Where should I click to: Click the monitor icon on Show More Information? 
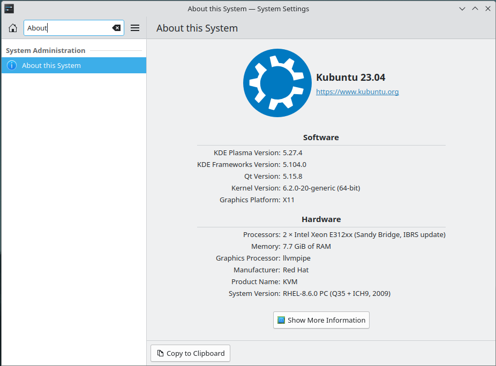coord(281,320)
